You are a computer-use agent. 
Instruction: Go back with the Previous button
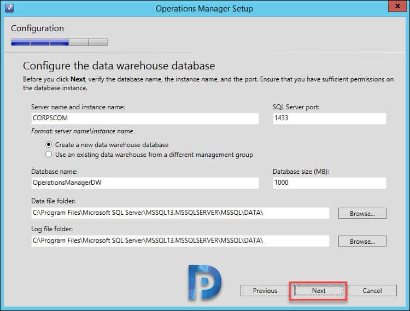[x=265, y=291]
